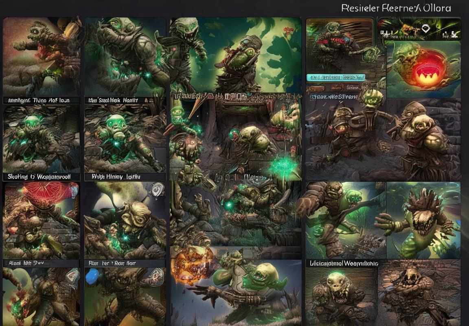
Task: Click the 'Rhigh Hinlay' card caption
Action: pyautogui.click(x=116, y=176)
